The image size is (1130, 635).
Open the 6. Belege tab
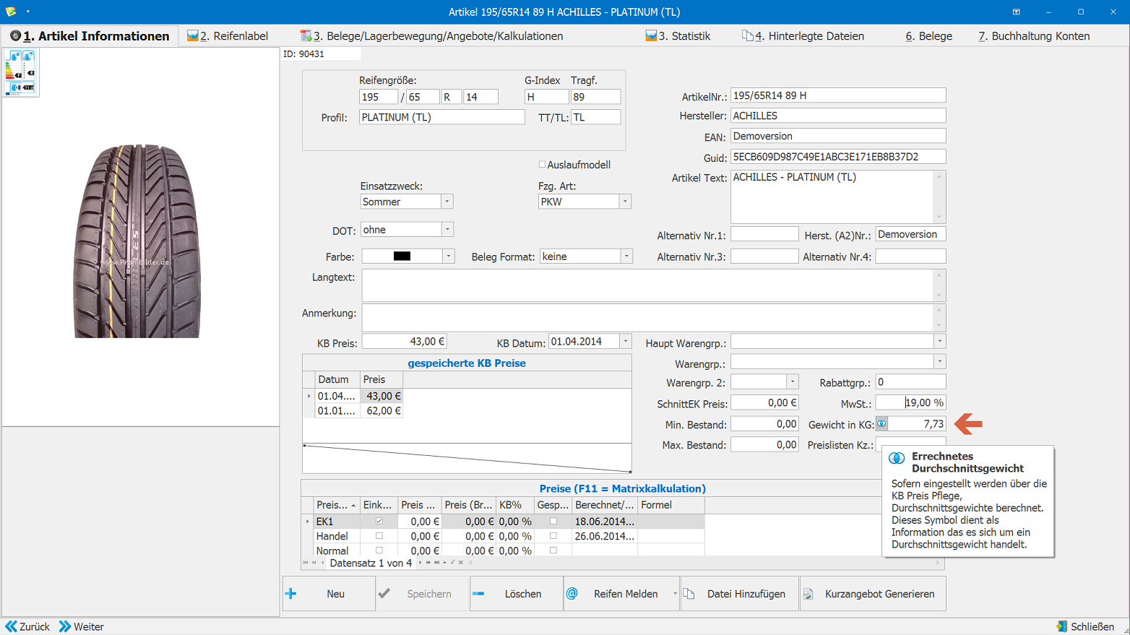[x=928, y=36]
